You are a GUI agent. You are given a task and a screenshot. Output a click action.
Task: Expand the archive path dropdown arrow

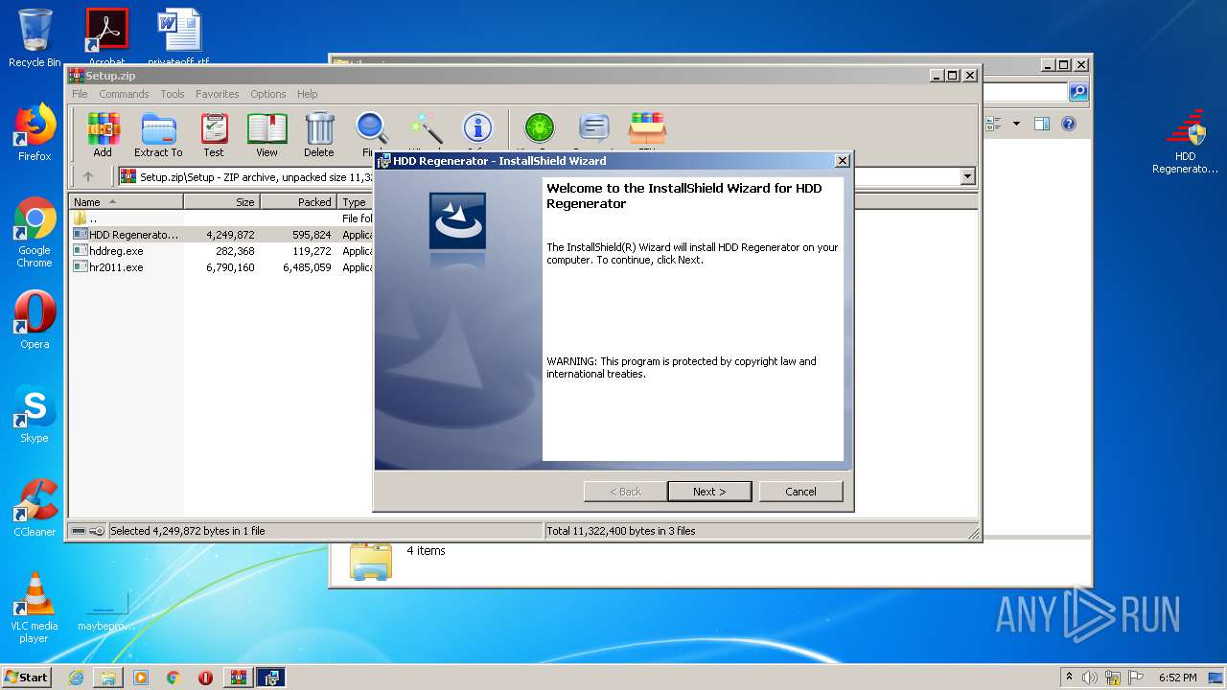(x=967, y=176)
